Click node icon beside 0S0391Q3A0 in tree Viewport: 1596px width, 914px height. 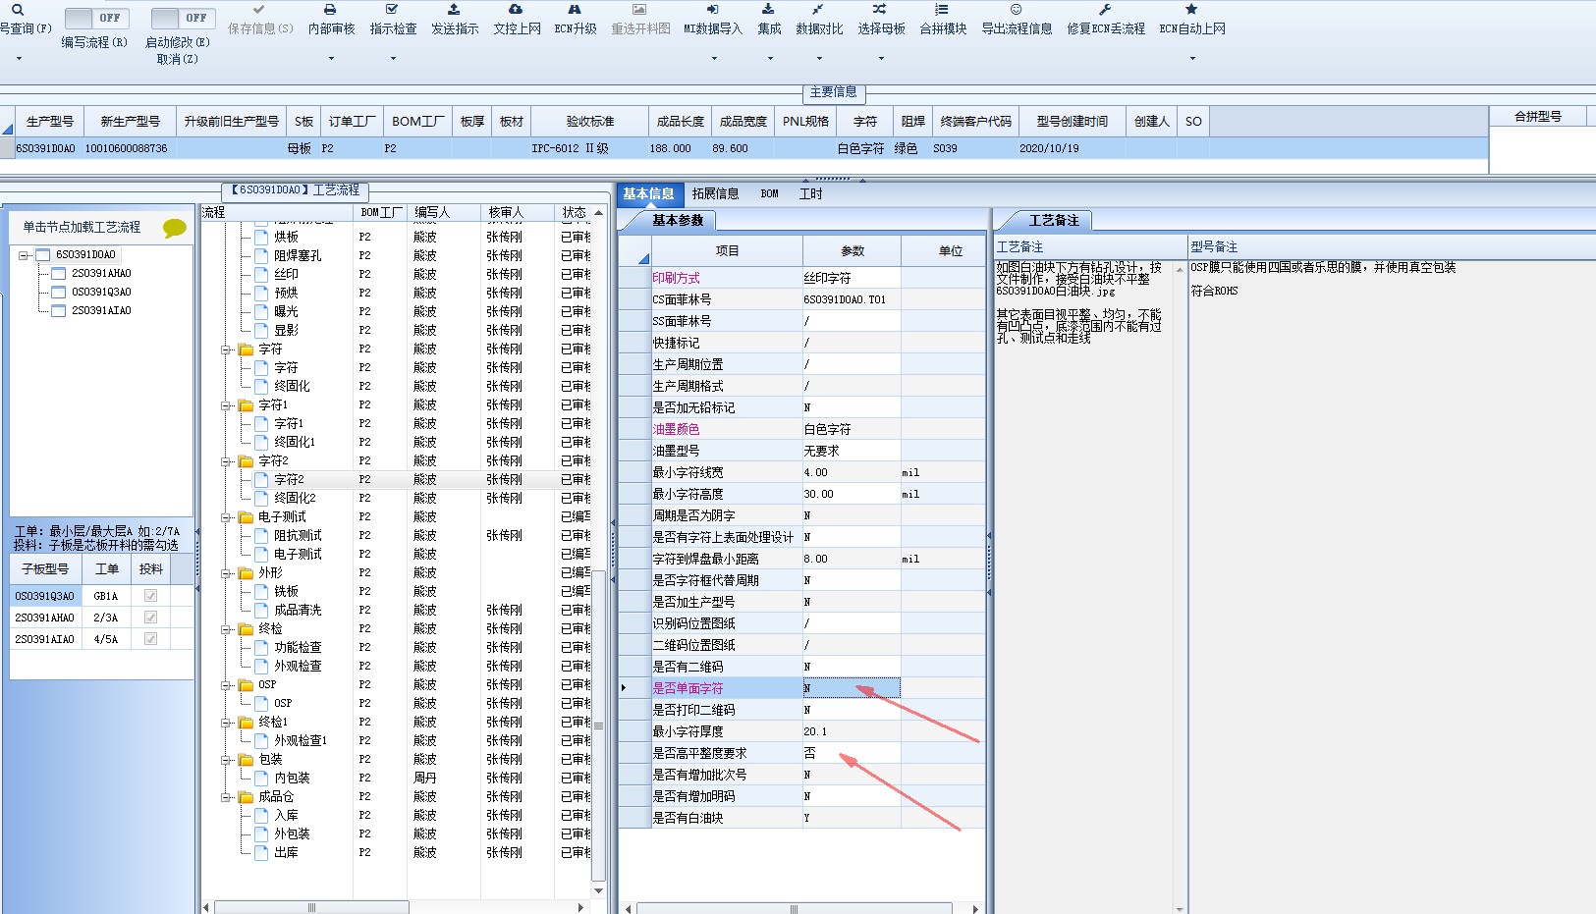point(59,292)
